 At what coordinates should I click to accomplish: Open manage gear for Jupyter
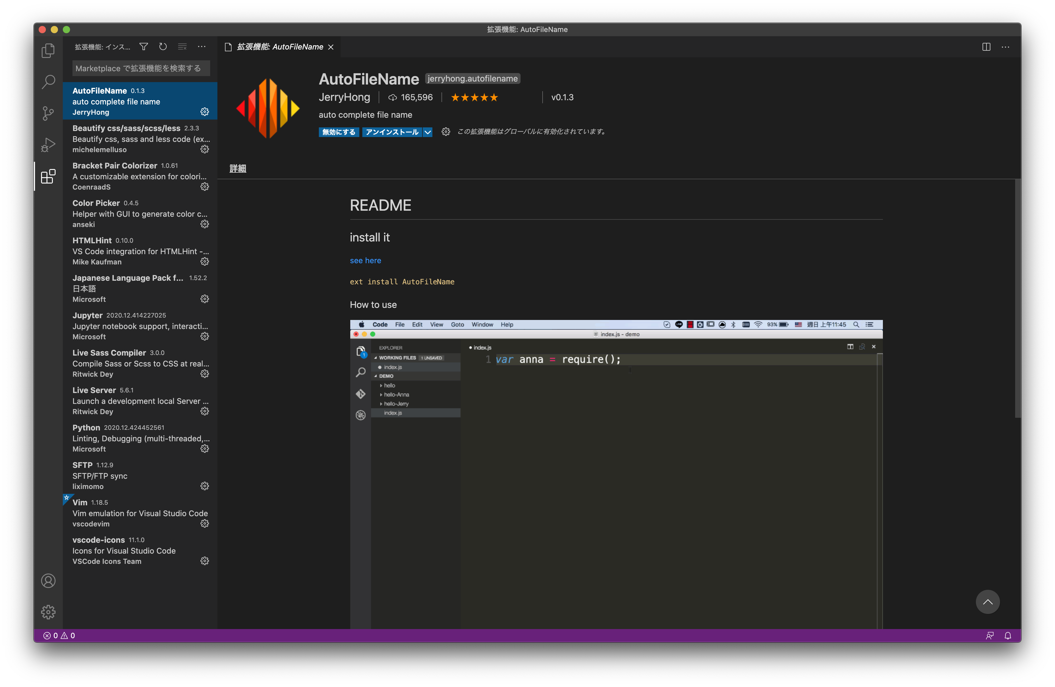205,337
